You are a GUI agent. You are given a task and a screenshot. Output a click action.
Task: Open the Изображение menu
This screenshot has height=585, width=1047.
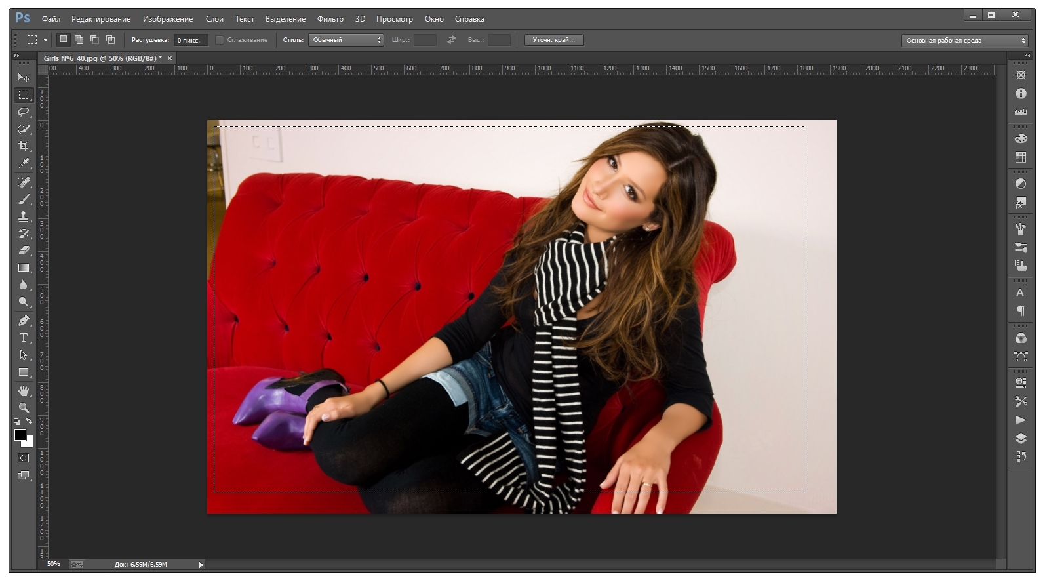(x=168, y=19)
